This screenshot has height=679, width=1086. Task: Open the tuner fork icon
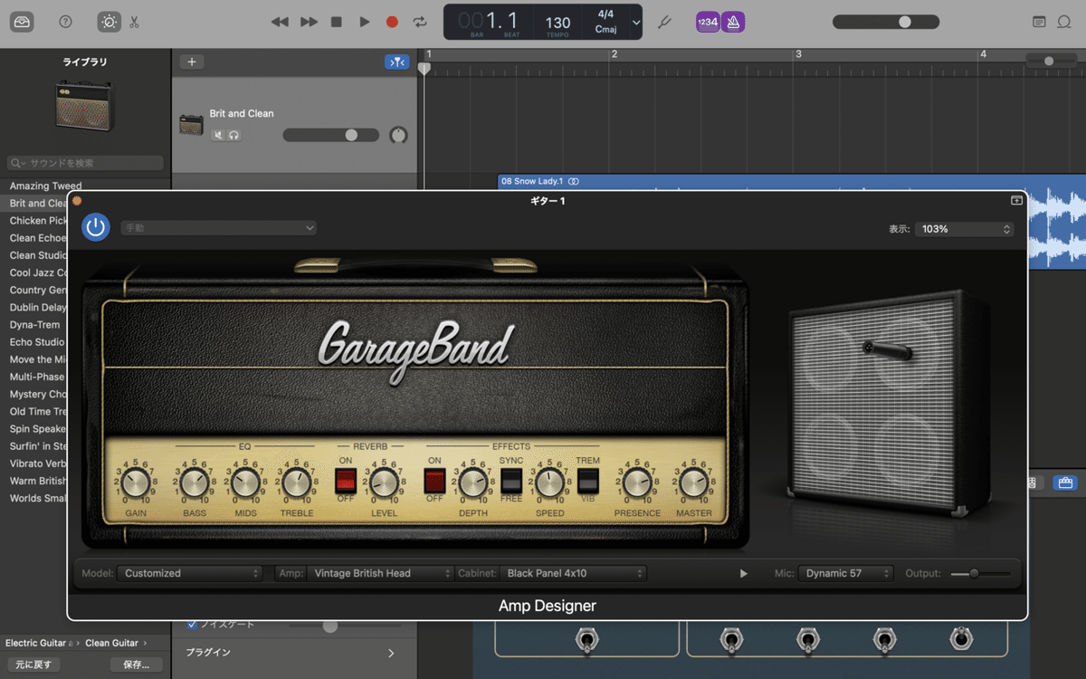663,22
